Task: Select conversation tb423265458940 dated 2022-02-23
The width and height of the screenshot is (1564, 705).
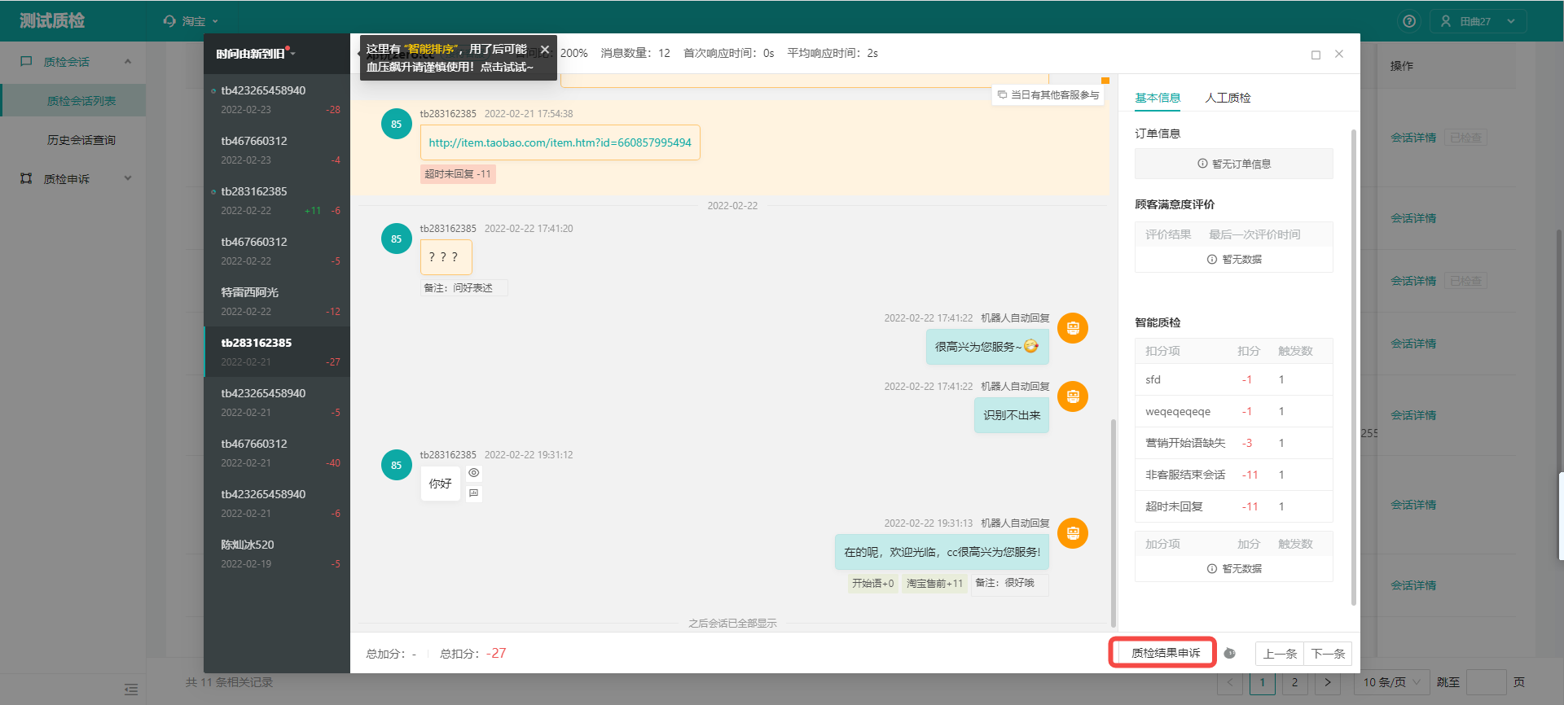Action: (x=277, y=99)
